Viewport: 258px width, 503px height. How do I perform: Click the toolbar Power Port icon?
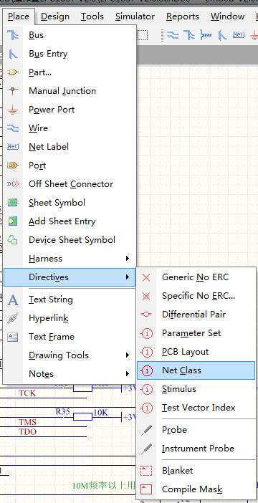(254, 34)
